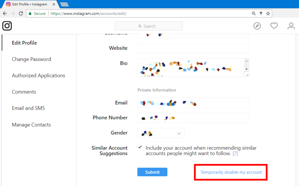
Task: Click the [?] help link
Action: [235, 153]
